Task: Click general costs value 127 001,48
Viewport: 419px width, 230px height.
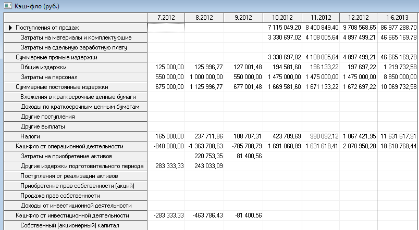Action: pos(248,67)
